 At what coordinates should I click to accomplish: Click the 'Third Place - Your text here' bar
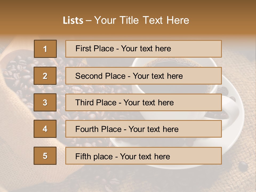(x=143, y=102)
